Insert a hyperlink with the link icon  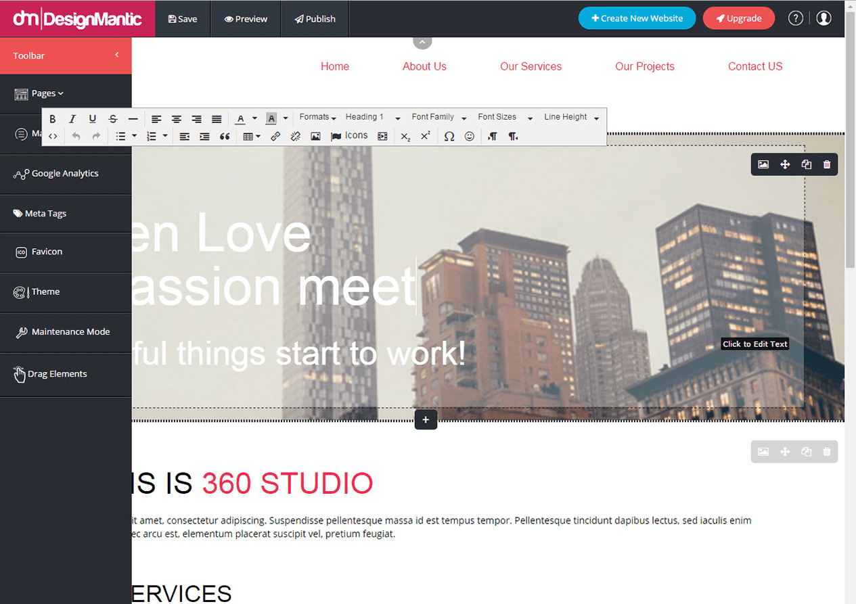pyautogui.click(x=275, y=136)
